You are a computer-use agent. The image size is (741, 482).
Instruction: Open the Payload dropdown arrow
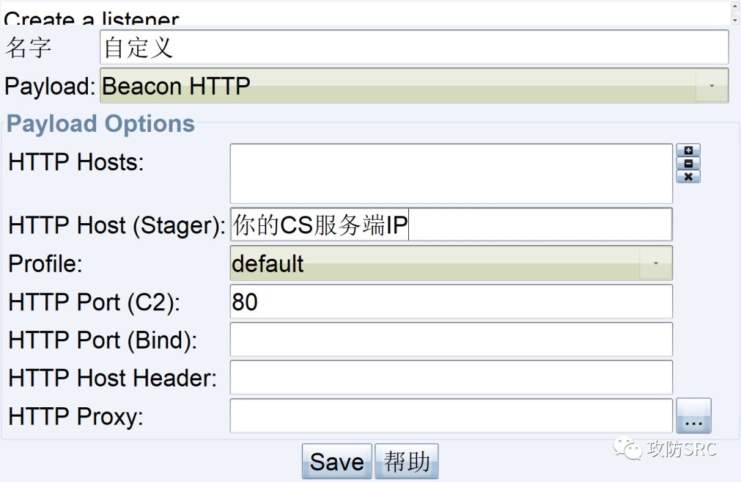711,86
